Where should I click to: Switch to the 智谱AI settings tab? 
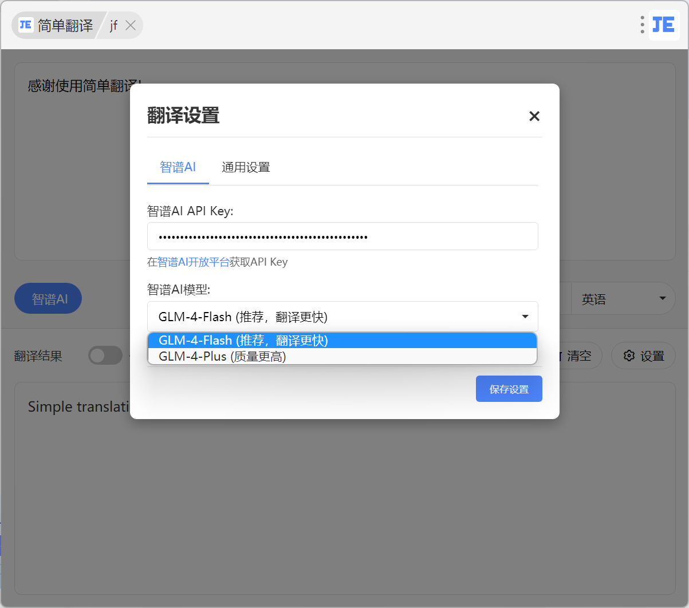178,167
